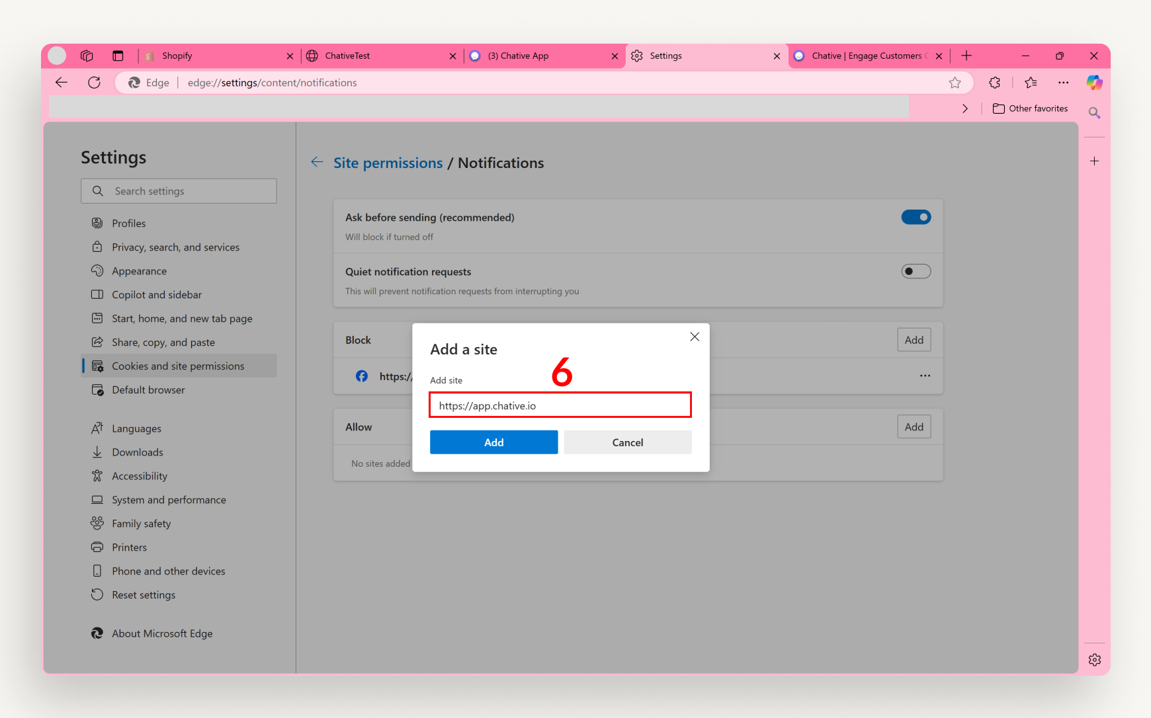Open the Settings and more menu

point(1064,82)
